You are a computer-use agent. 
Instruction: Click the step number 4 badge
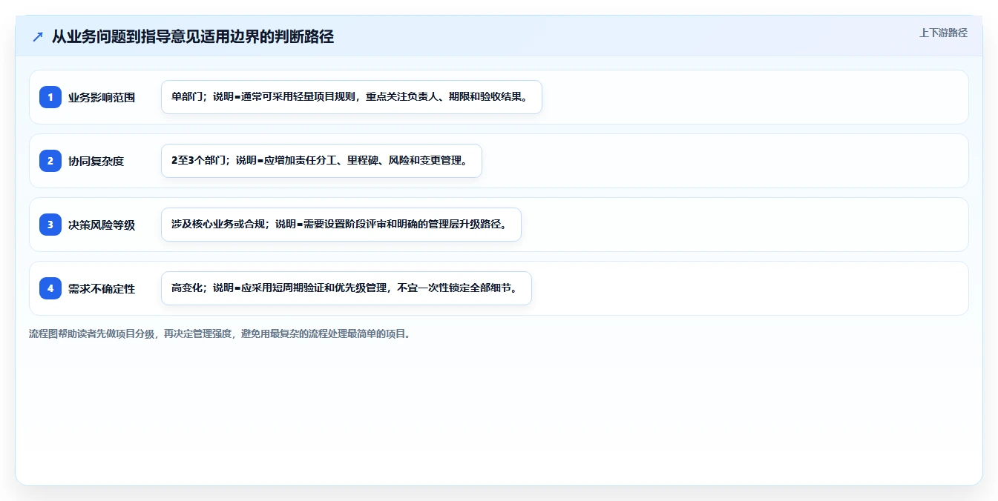click(x=50, y=288)
